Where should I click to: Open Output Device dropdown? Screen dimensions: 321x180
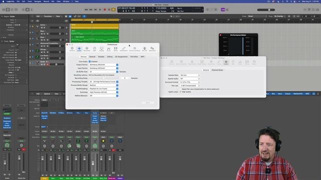point(104,64)
